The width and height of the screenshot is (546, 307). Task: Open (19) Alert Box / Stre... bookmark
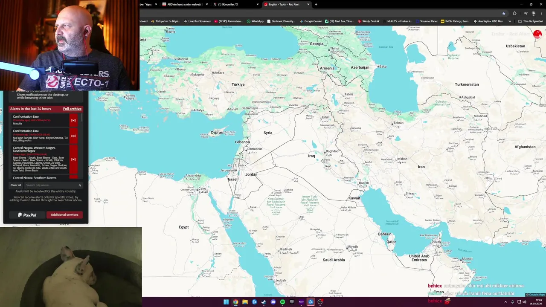[x=340, y=21]
